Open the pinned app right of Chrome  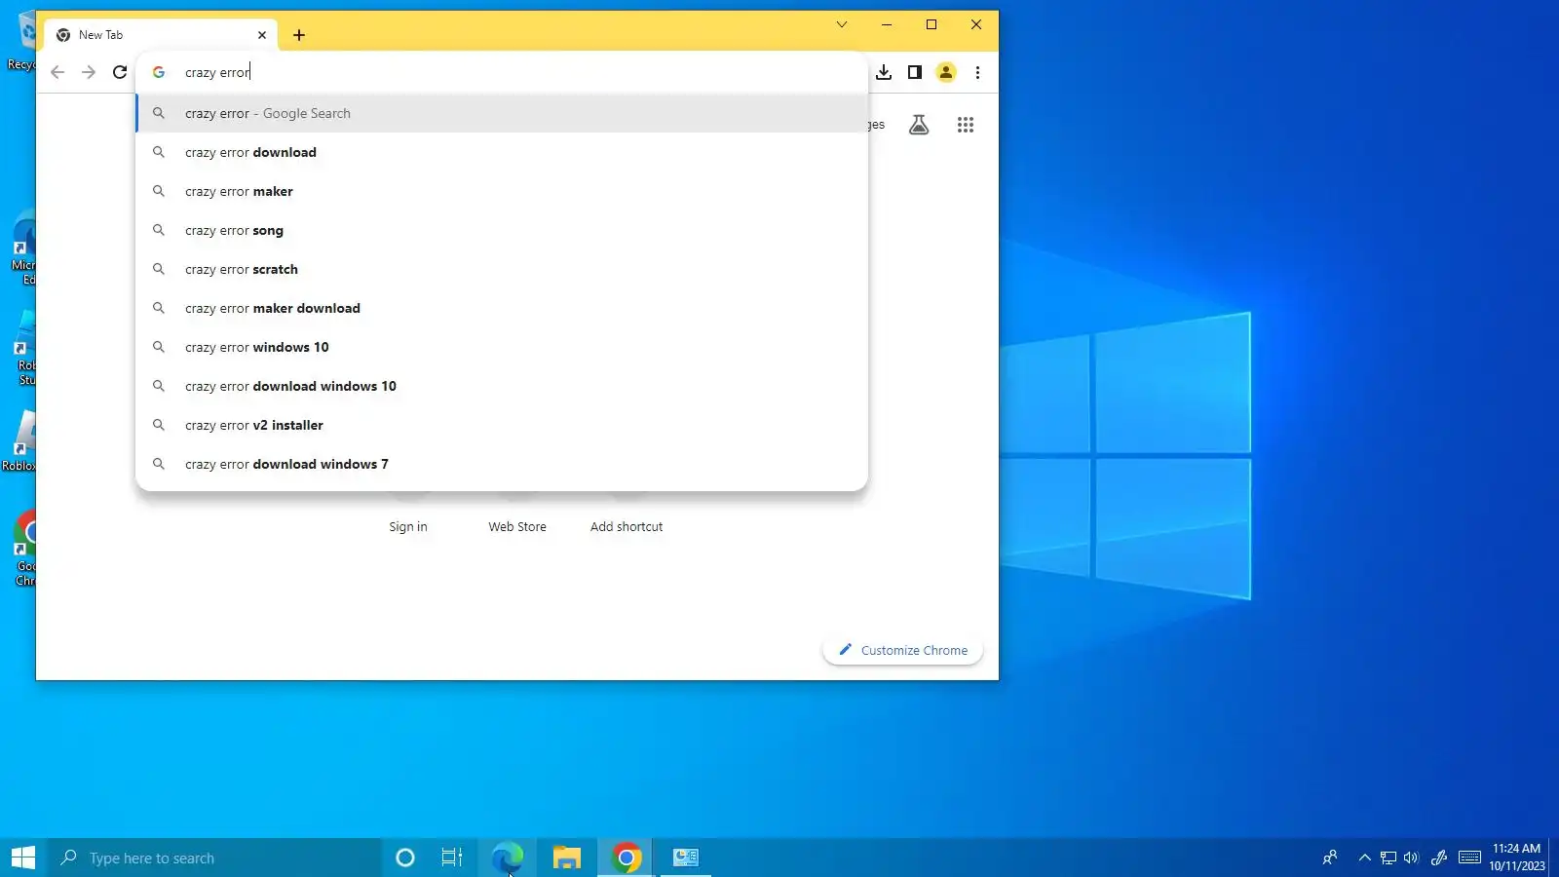[x=686, y=858]
